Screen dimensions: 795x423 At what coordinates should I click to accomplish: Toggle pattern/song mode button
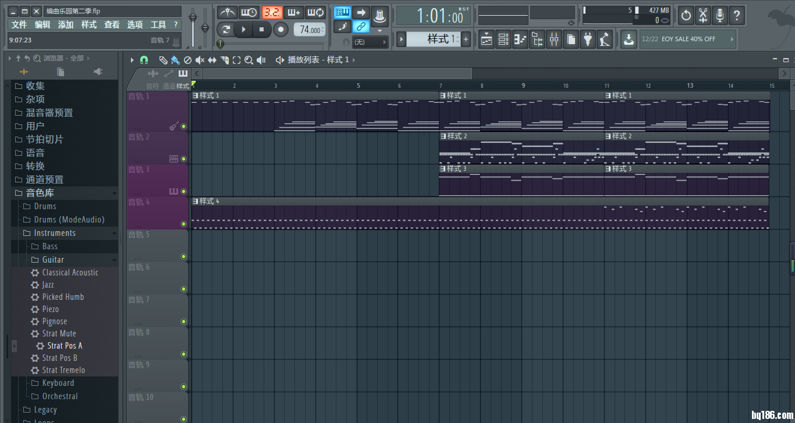[x=225, y=30]
